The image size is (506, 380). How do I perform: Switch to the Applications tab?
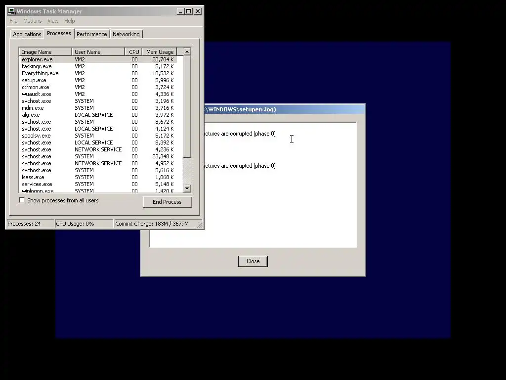[27, 34]
